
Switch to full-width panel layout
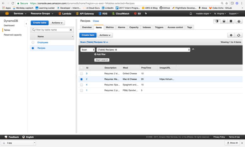click(x=230, y=21)
